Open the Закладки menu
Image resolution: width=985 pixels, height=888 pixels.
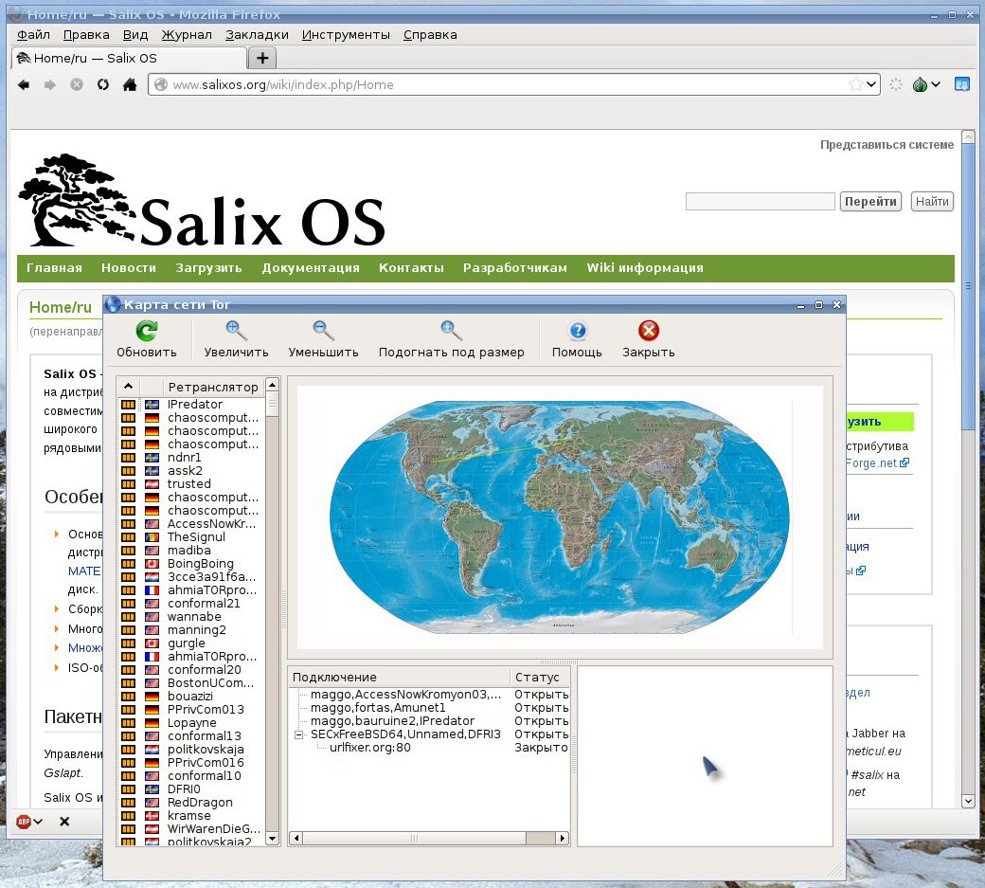[x=257, y=34]
